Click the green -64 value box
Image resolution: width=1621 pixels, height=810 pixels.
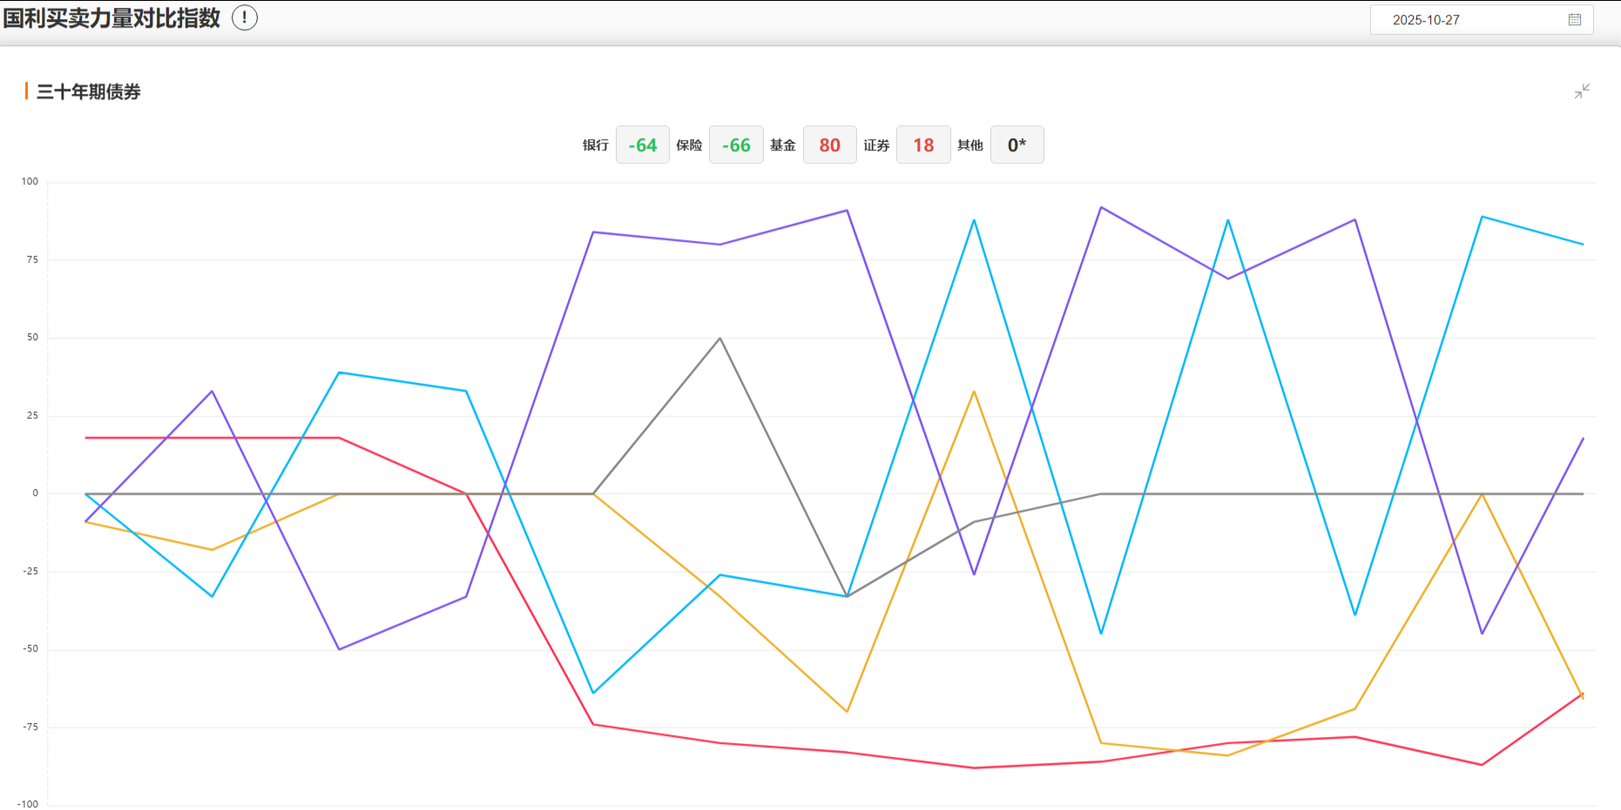click(x=643, y=145)
